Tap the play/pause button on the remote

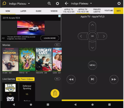(92, 79)
